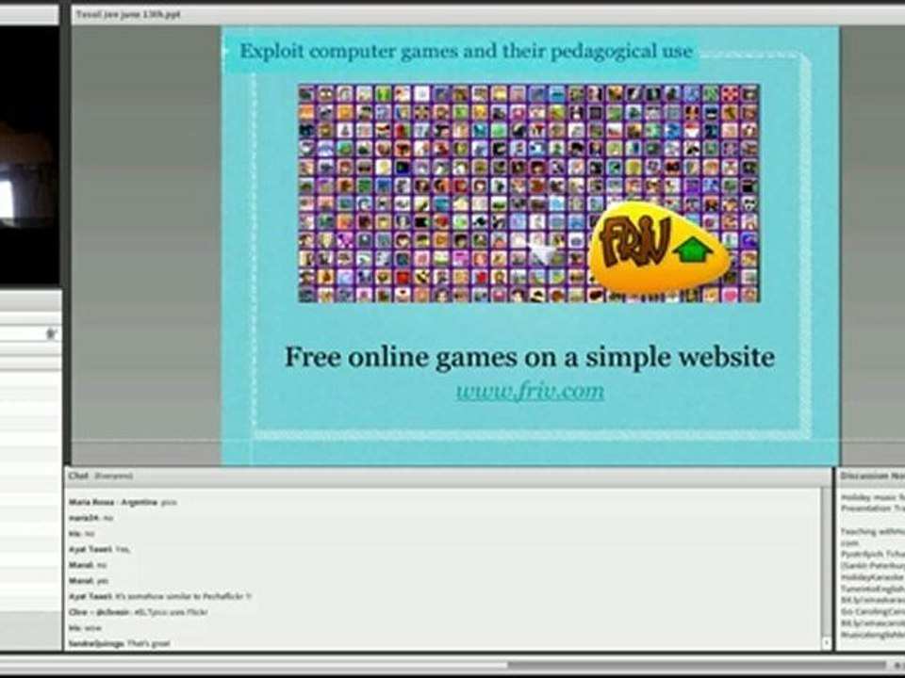This screenshot has height=678, width=905.
Task: Select Manal's 'yes' chat message
Action: 88,581
